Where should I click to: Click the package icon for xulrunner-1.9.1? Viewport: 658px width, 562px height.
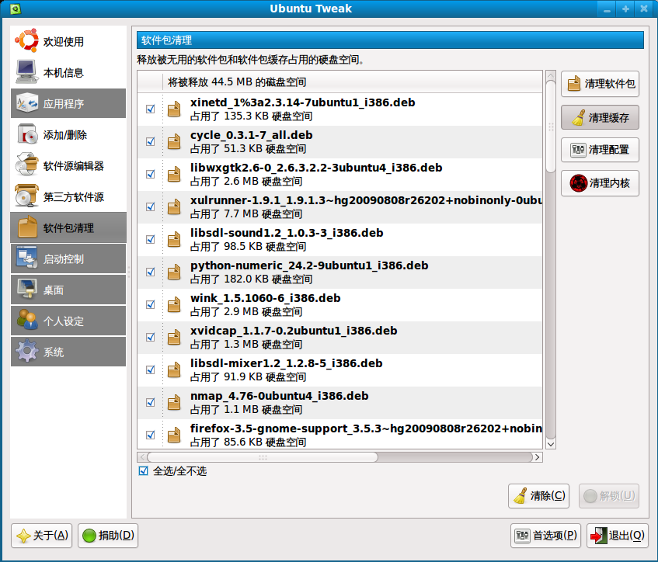click(174, 206)
